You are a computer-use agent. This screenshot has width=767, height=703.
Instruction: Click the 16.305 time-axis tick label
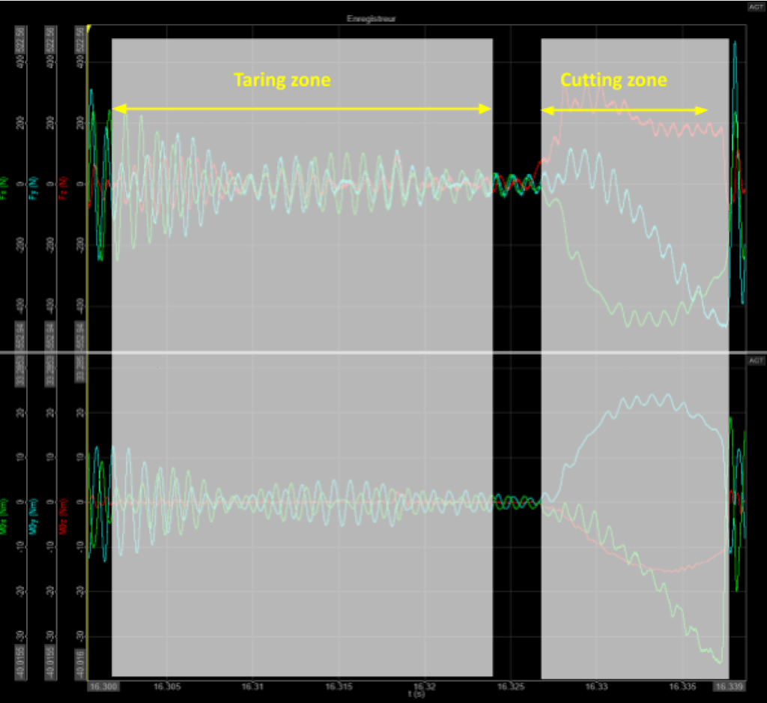167,687
